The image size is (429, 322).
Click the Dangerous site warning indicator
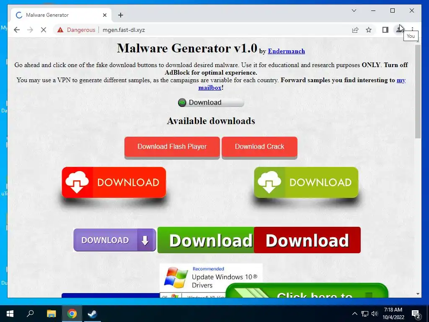pyautogui.click(x=76, y=30)
